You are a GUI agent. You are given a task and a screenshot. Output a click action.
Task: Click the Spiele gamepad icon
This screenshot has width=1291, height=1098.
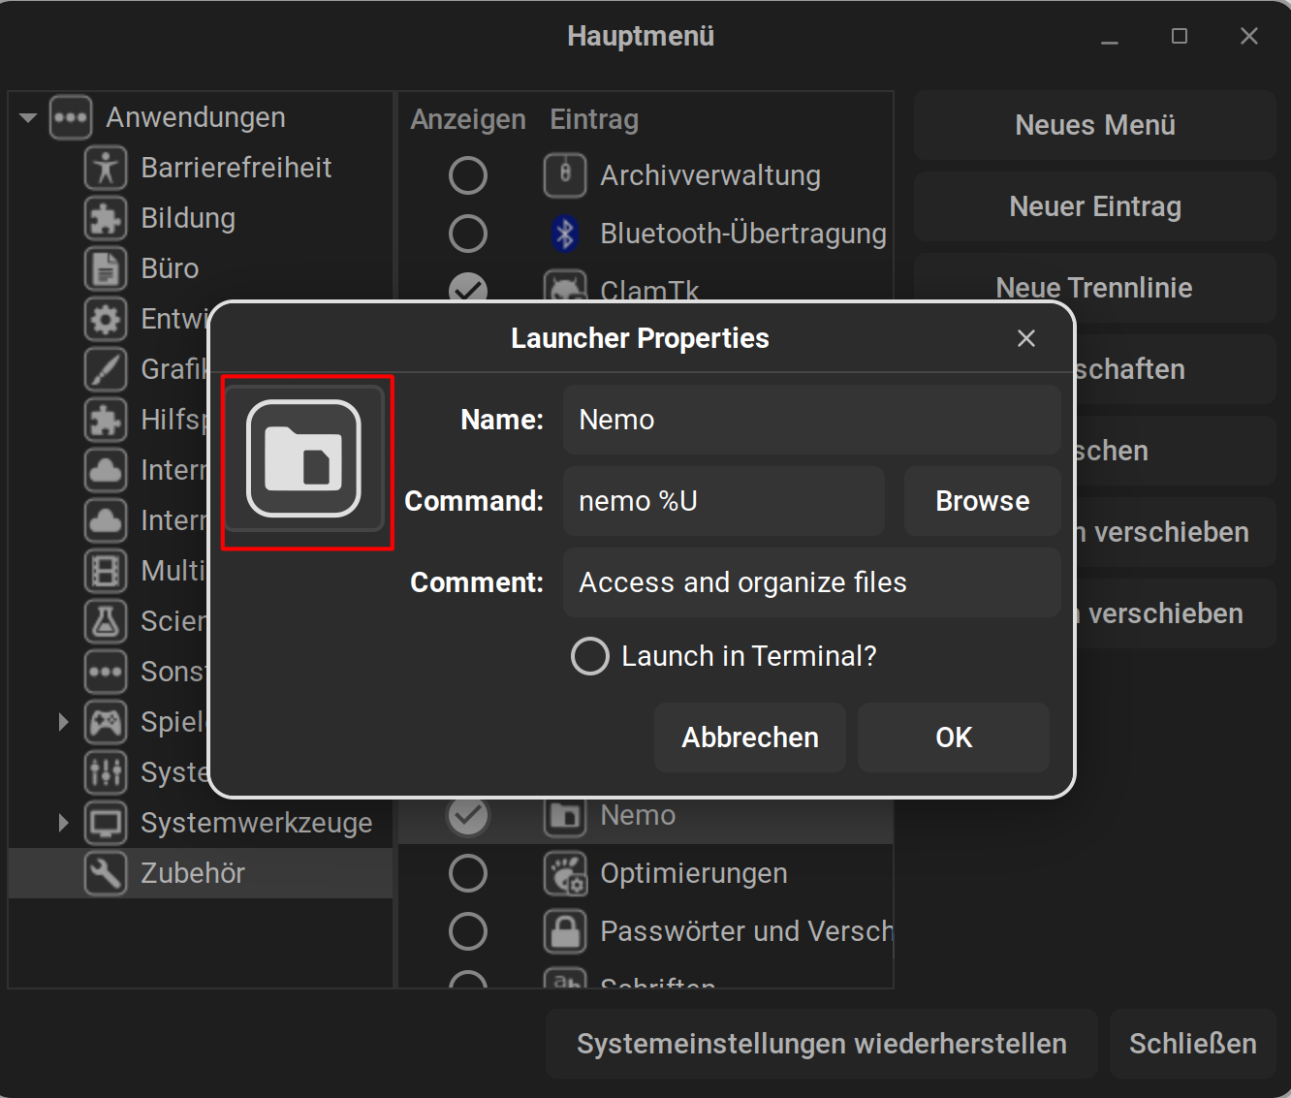tap(106, 722)
